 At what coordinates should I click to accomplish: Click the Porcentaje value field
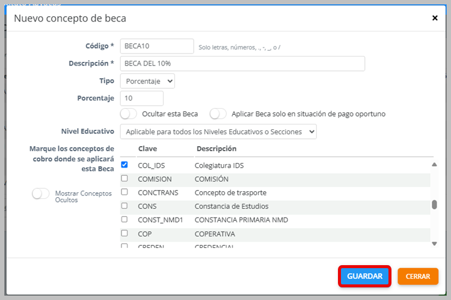point(142,98)
